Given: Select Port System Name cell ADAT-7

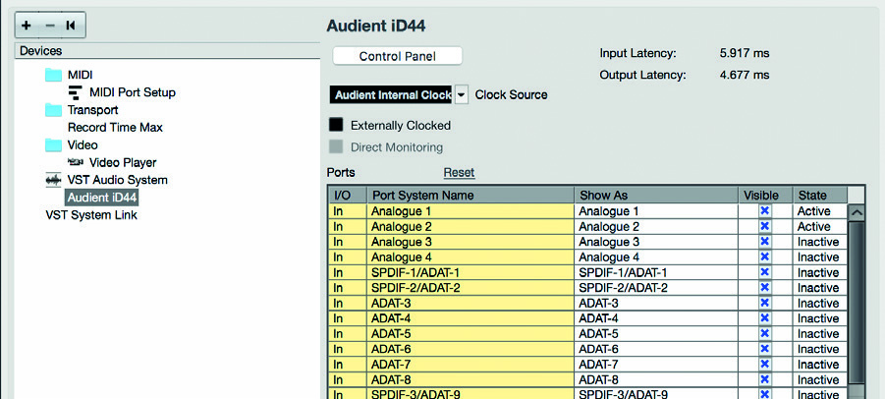Looking at the screenshot, I should click(x=470, y=364).
